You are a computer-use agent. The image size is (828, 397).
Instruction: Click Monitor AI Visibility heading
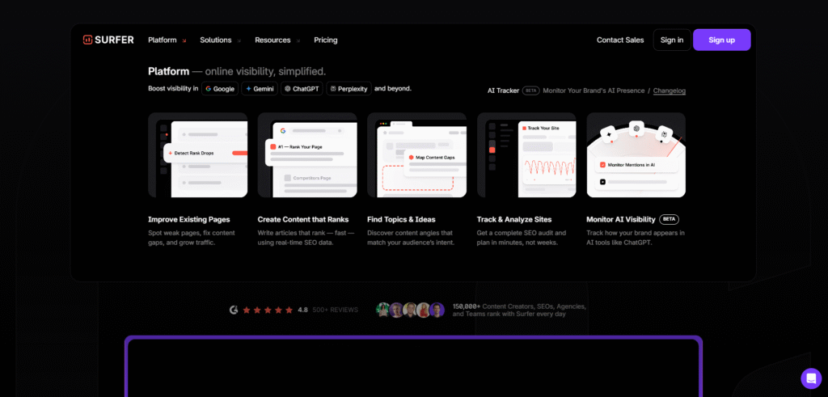(x=621, y=220)
